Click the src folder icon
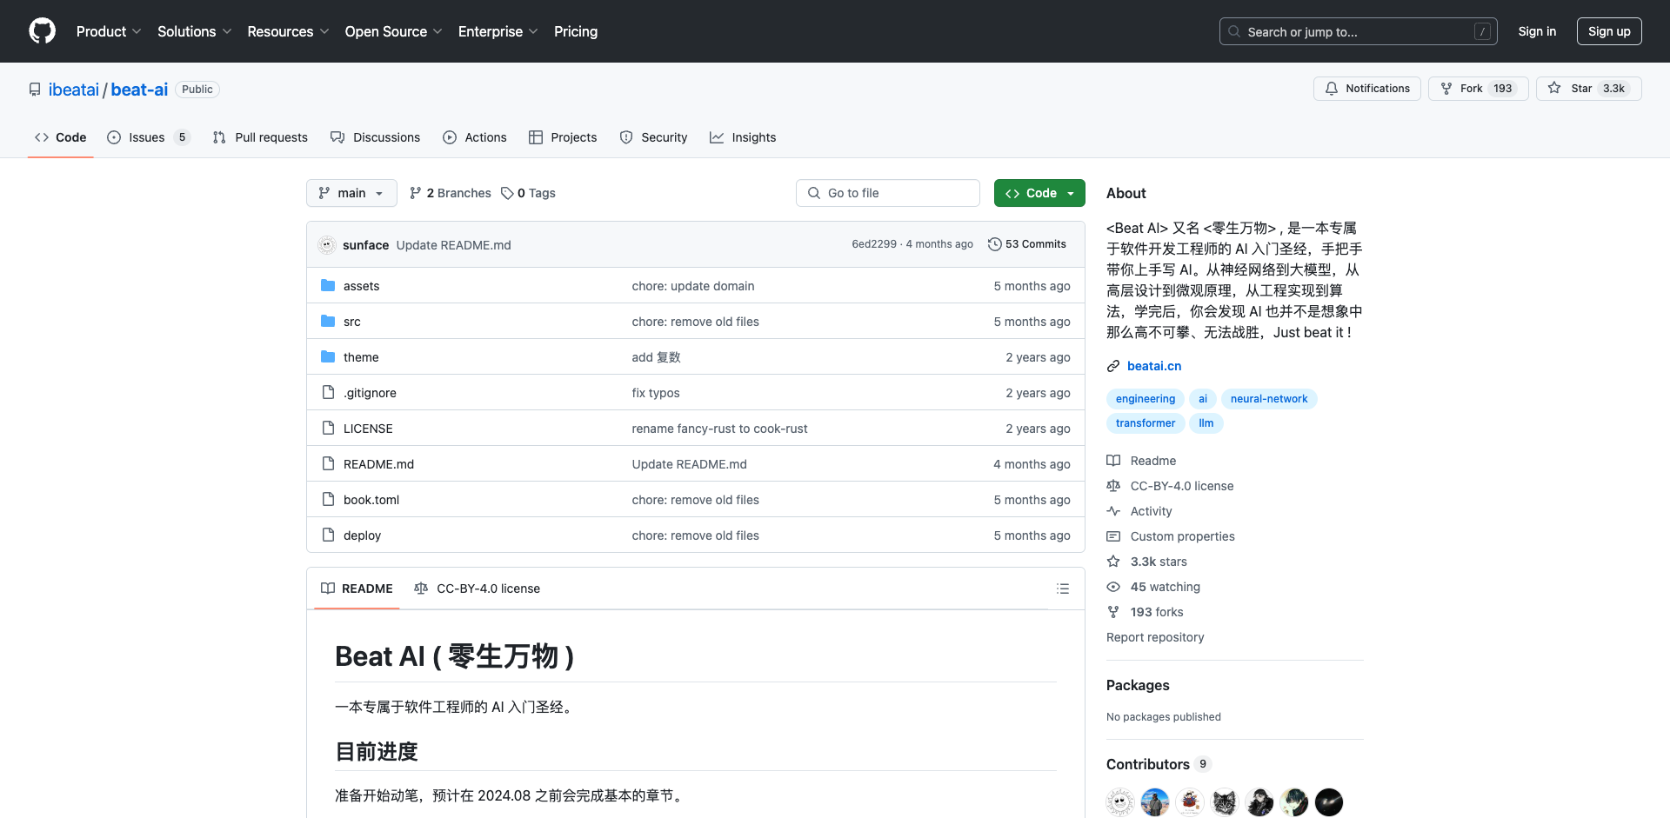This screenshot has width=1670, height=818. 328,321
